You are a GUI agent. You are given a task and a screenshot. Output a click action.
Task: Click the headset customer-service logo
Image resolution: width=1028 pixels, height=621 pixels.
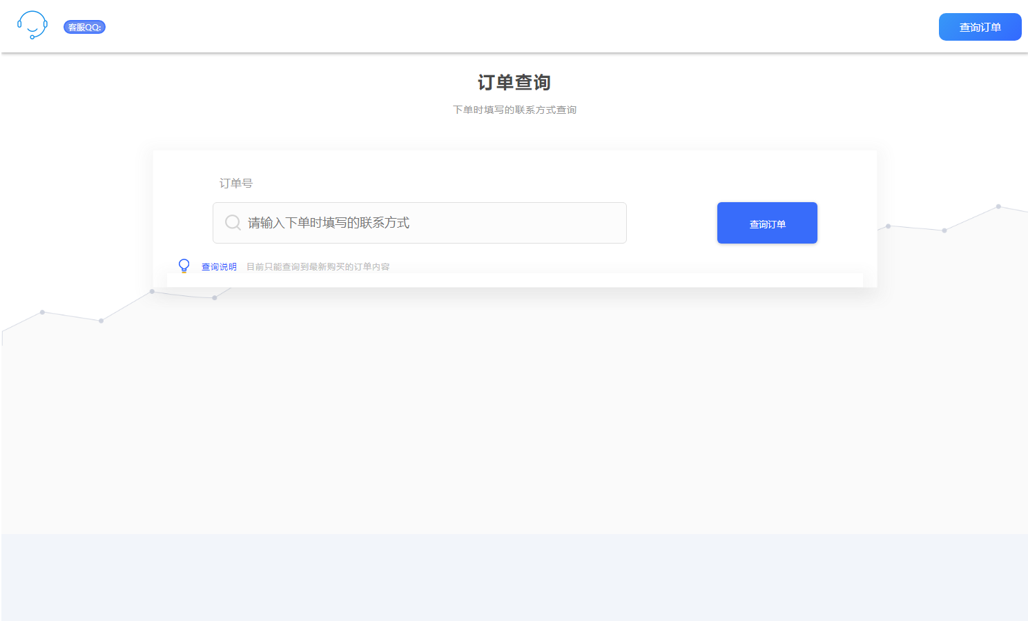click(32, 25)
